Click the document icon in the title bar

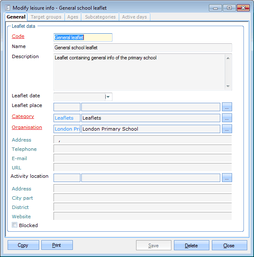(x=8, y=8)
